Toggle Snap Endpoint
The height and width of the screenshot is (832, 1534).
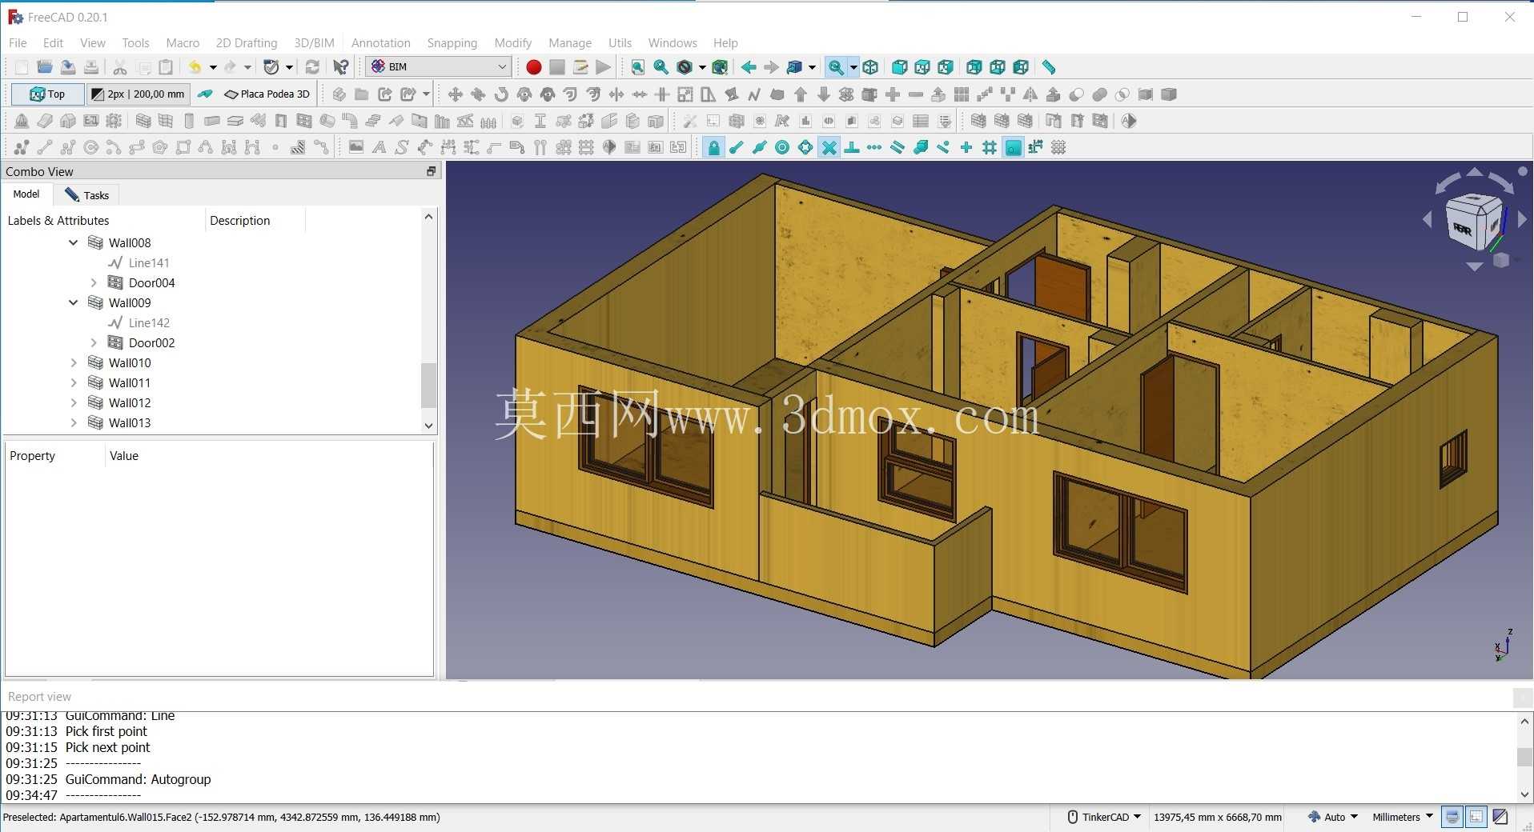(737, 147)
